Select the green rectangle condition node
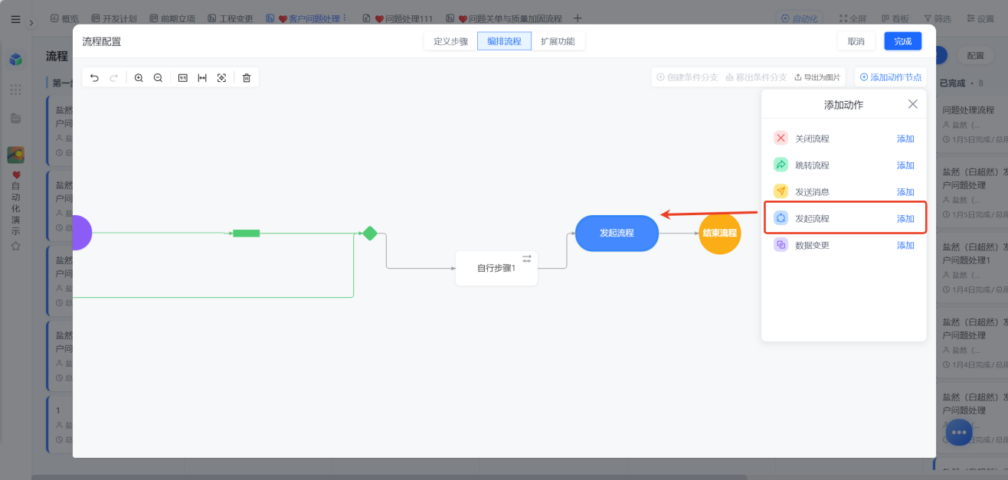 [x=246, y=233]
